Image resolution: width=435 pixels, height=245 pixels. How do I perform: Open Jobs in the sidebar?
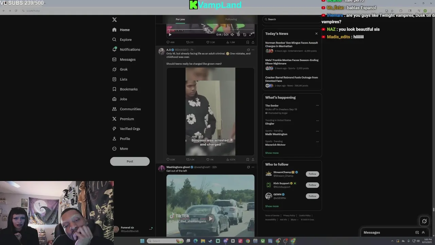(120, 99)
